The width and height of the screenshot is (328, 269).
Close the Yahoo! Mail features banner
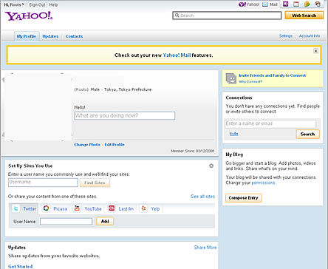click(315, 51)
